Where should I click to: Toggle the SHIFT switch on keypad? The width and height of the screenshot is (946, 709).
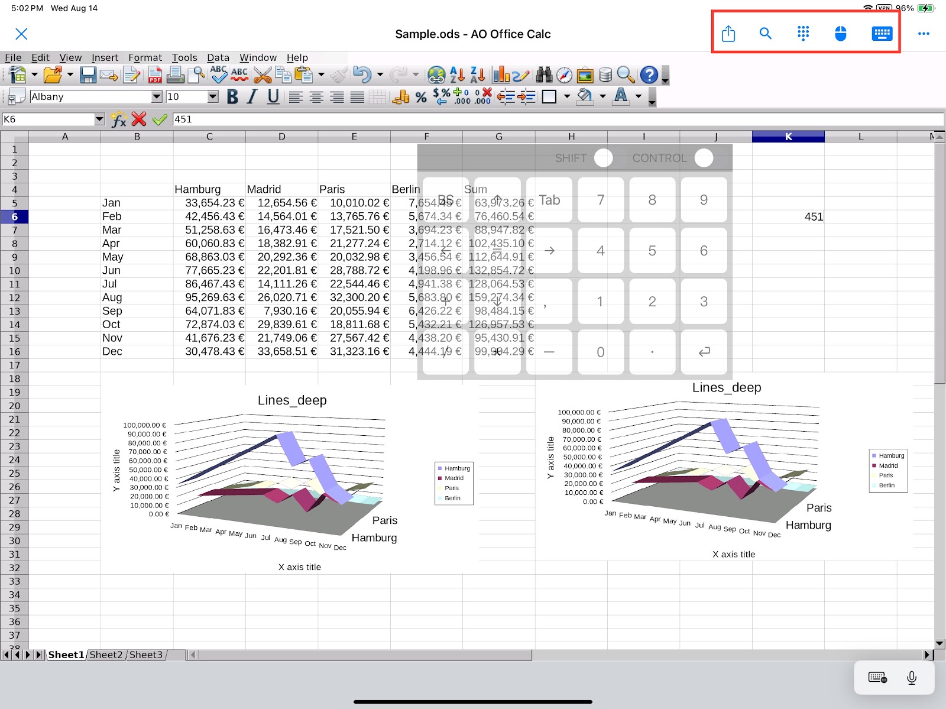coord(603,158)
